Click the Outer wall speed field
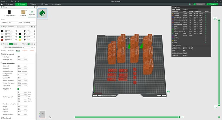Screen dimensions: 222x120 coord(23,66)
